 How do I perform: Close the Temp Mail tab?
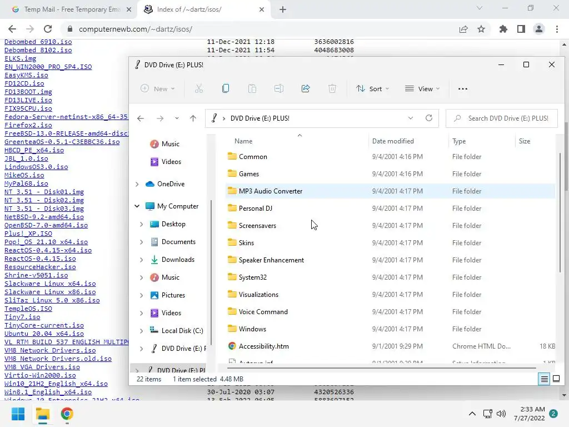coord(129,9)
